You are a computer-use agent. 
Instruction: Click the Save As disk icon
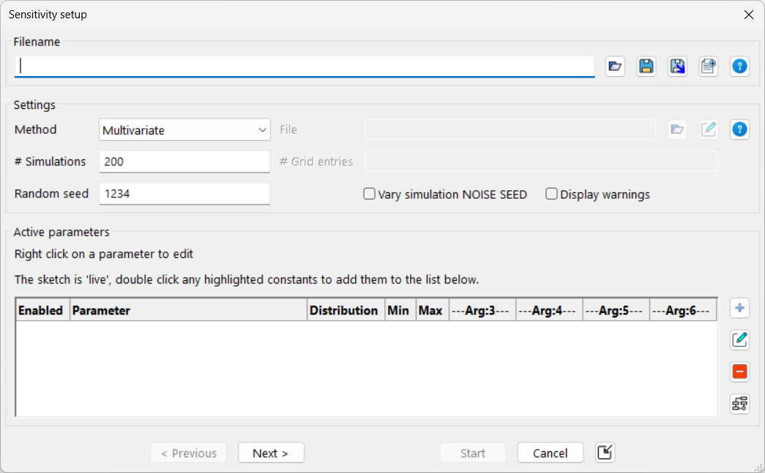678,67
